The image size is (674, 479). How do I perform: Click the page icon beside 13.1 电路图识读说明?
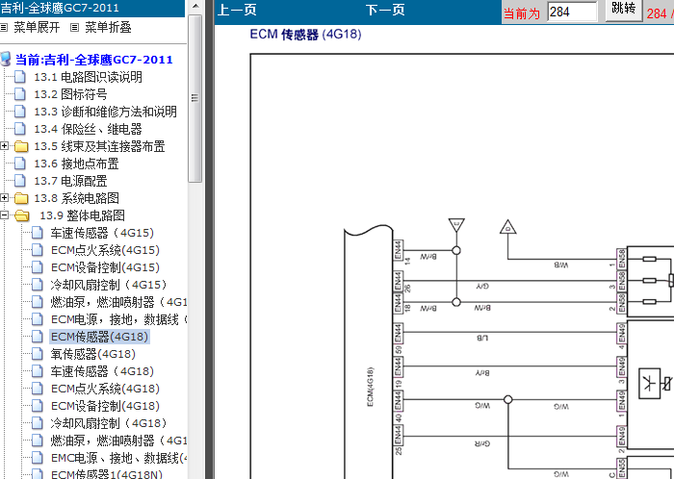[x=20, y=77]
